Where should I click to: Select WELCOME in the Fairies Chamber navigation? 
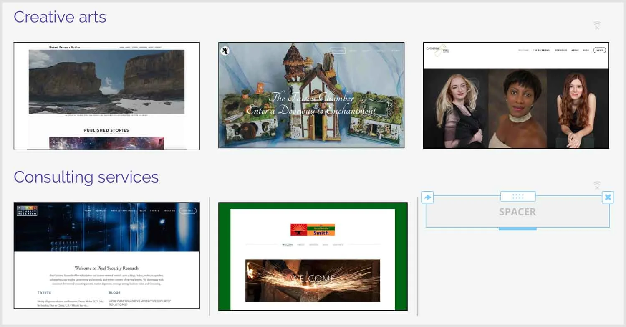tap(338, 50)
